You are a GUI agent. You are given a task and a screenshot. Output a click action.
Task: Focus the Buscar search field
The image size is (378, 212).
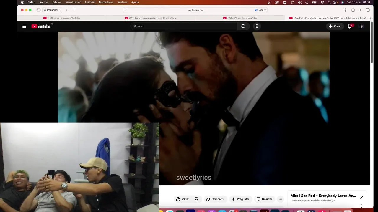[x=184, y=26]
